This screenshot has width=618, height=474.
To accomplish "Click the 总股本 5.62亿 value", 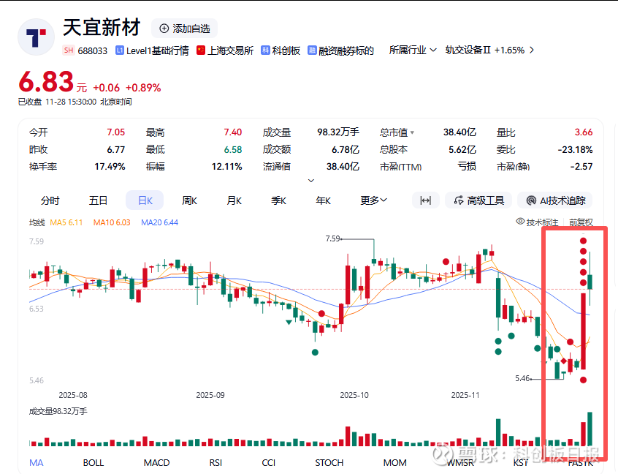I will 462,149.
